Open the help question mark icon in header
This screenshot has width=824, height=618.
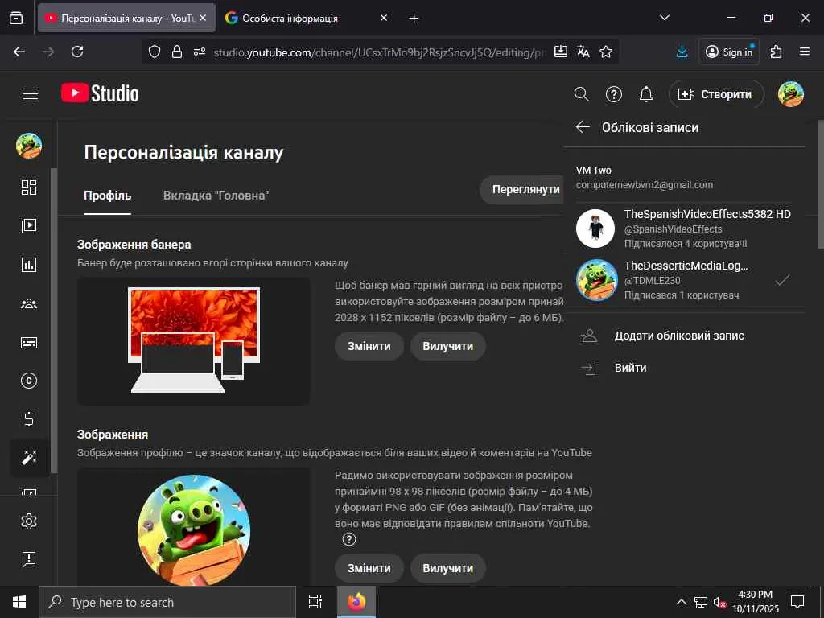click(x=614, y=94)
